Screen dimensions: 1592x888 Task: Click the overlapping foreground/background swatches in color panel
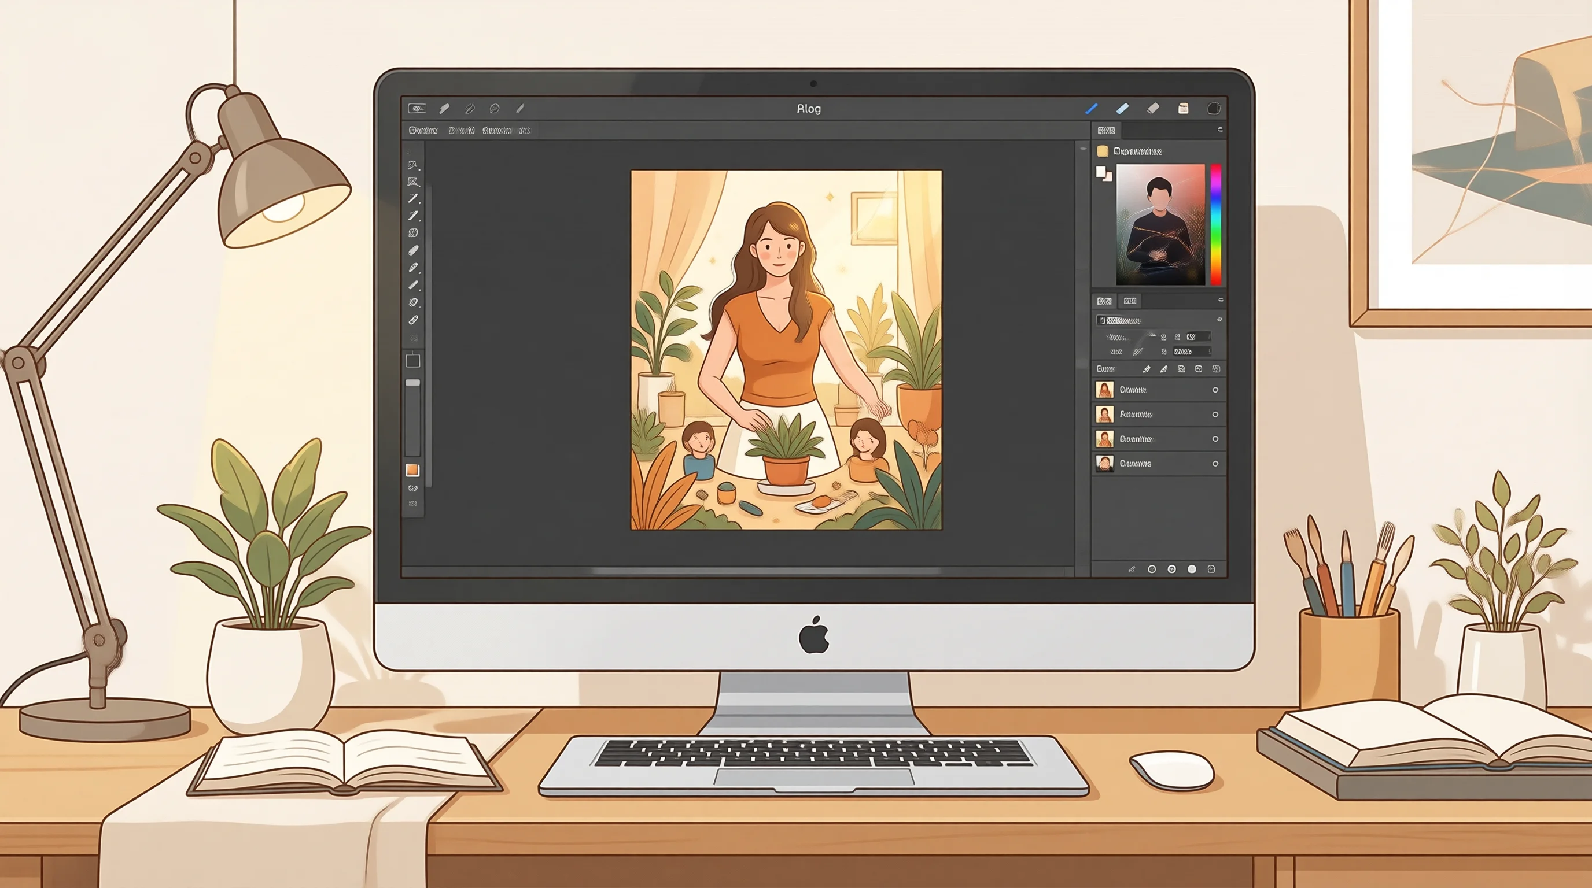click(1104, 173)
